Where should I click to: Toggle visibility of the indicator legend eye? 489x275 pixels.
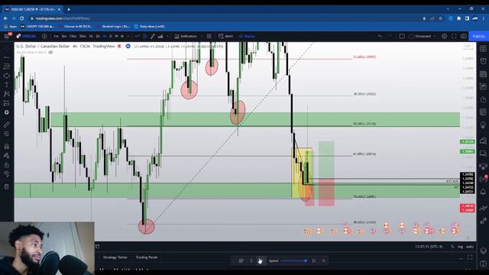click(x=51, y=53)
